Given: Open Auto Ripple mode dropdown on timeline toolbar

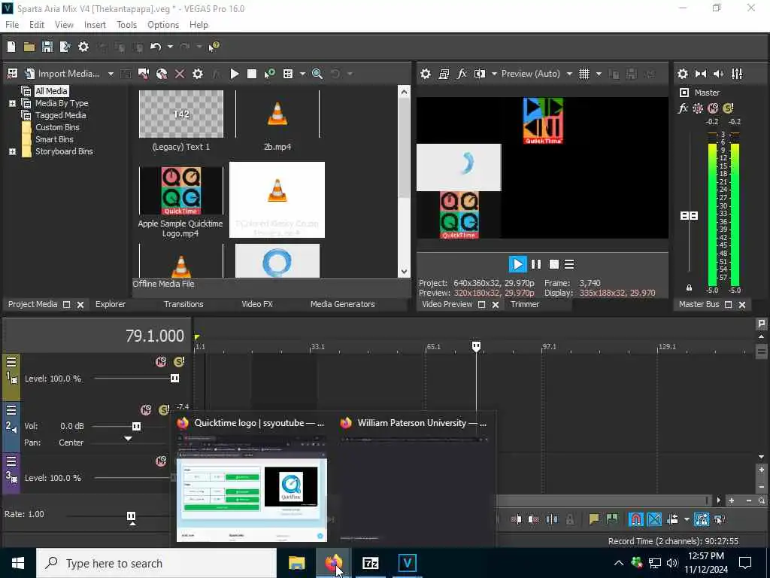Looking at the screenshot, I should pyautogui.click(x=687, y=519).
